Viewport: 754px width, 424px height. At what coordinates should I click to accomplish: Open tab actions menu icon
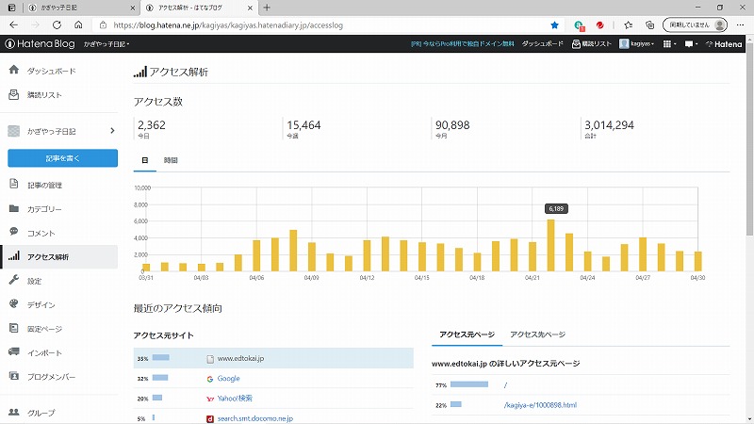click(x=11, y=8)
